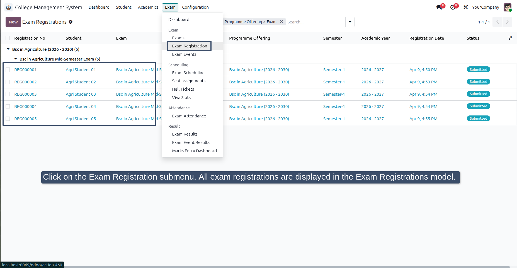Sort by the Registration Date column header
The image size is (517, 268).
[427, 38]
